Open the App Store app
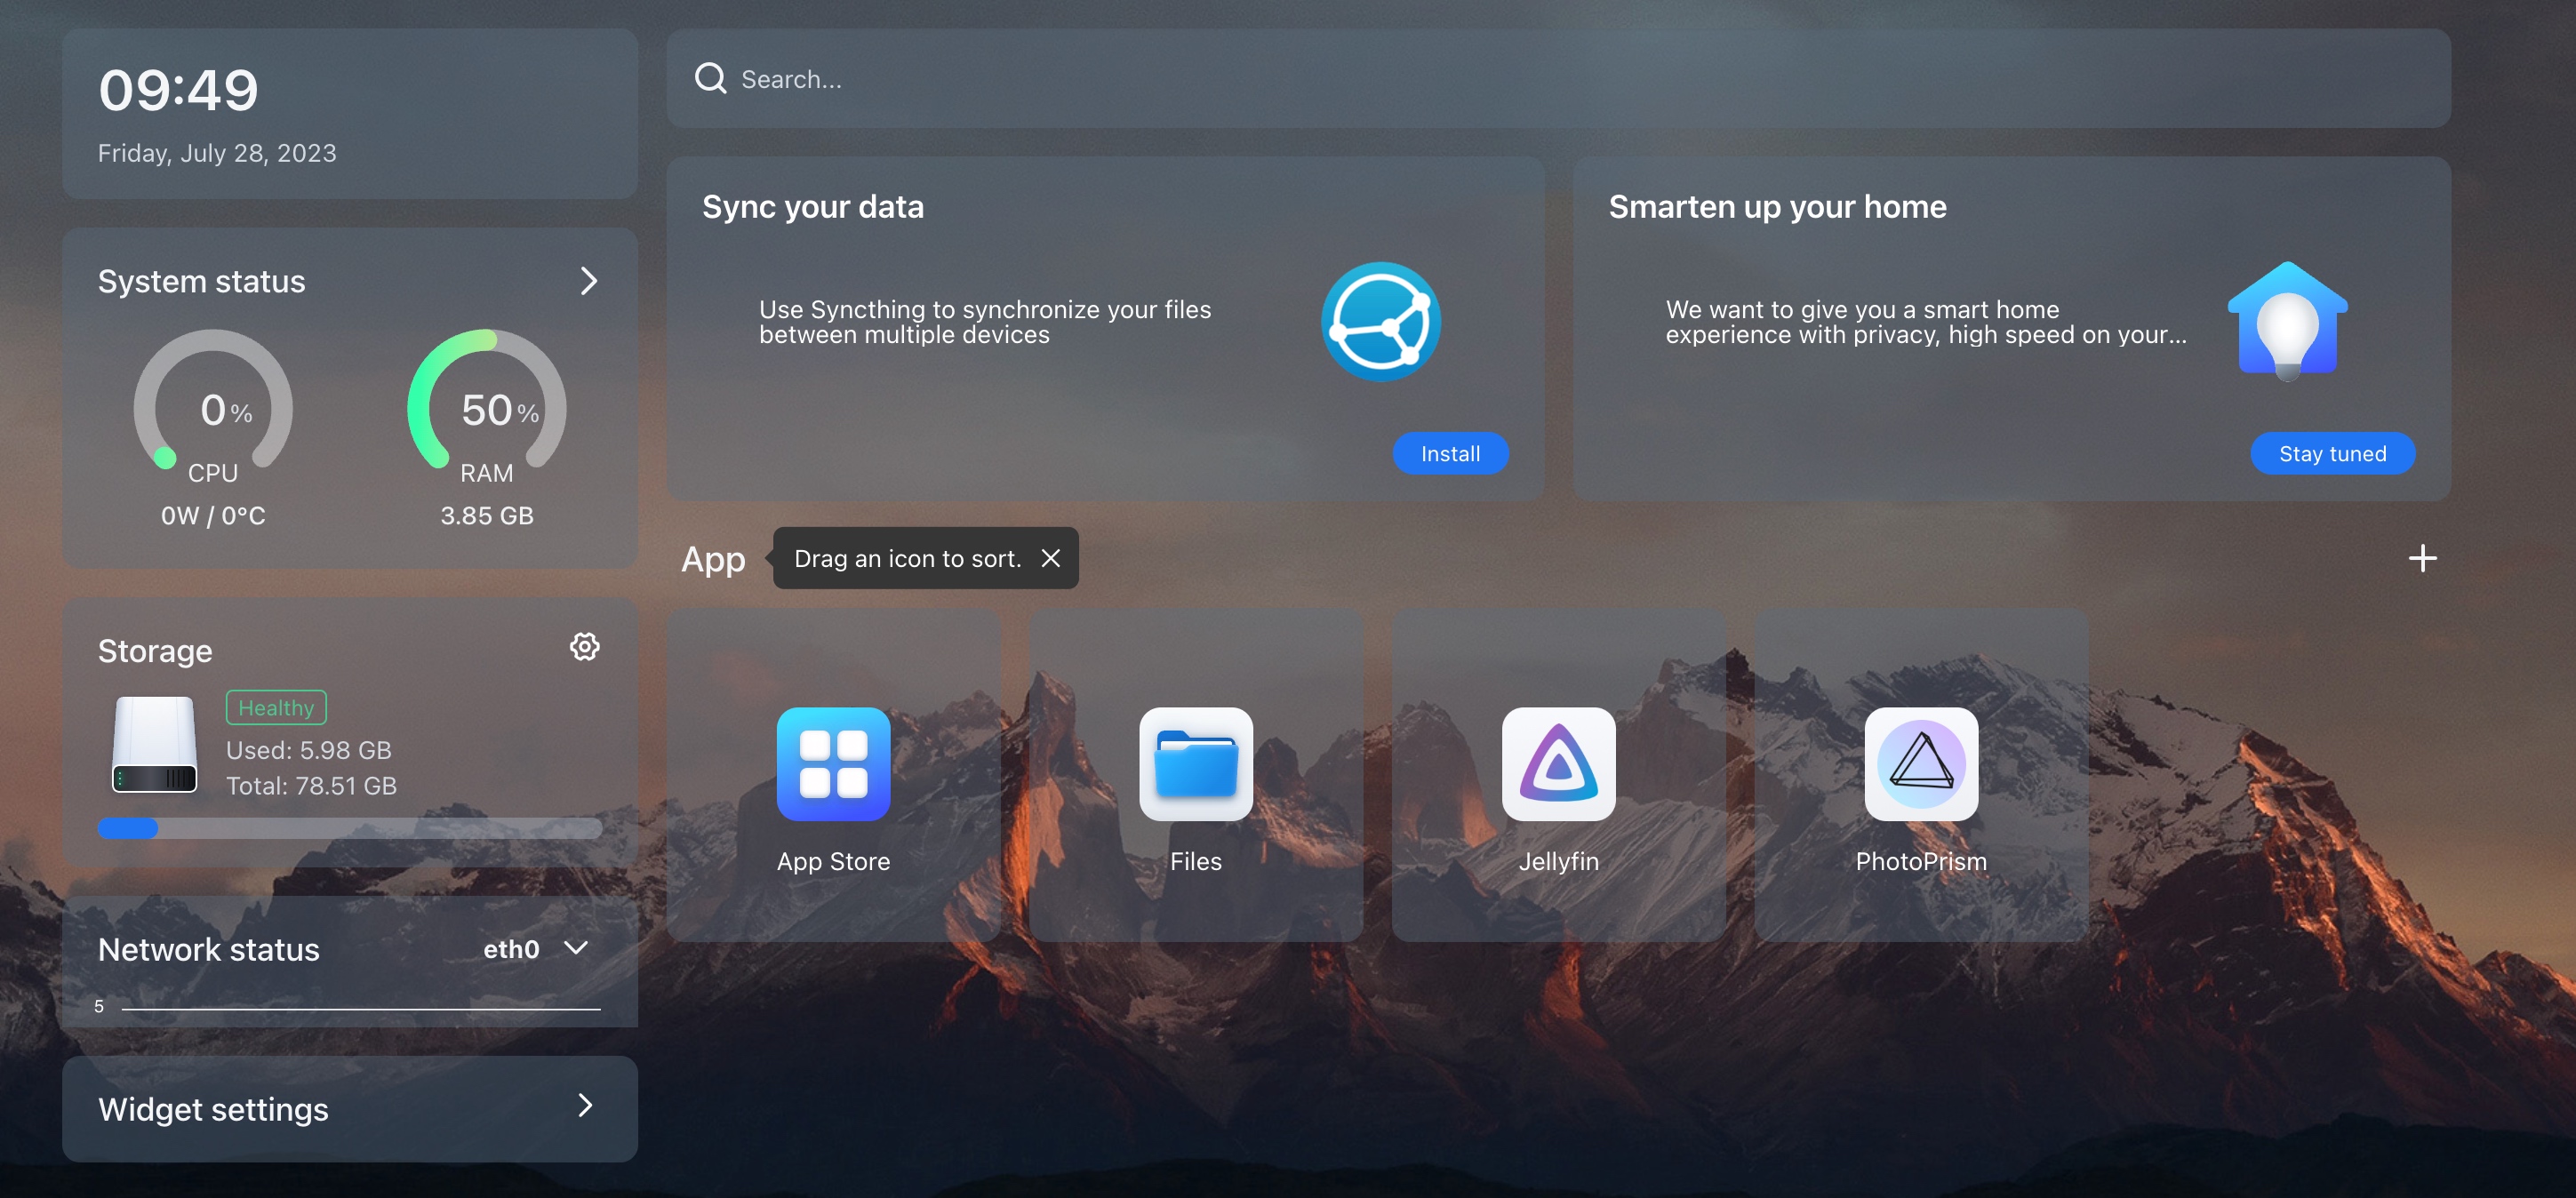This screenshot has width=2576, height=1198. (x=833, y=764)
